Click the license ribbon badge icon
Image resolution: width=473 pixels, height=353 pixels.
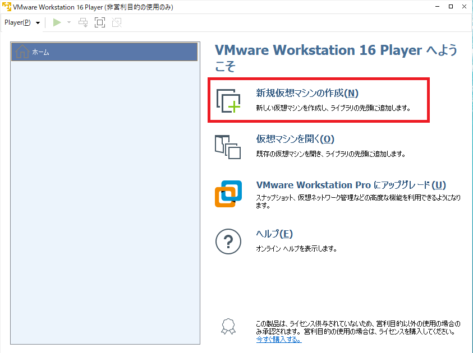coord(228,327)
